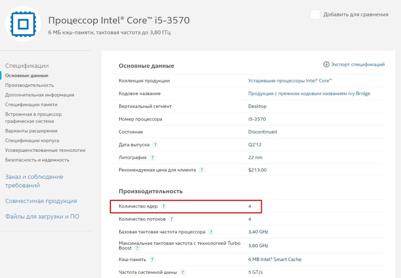Click the Desktop value of Вертикальный сегмент

click(x=257, y=106)
